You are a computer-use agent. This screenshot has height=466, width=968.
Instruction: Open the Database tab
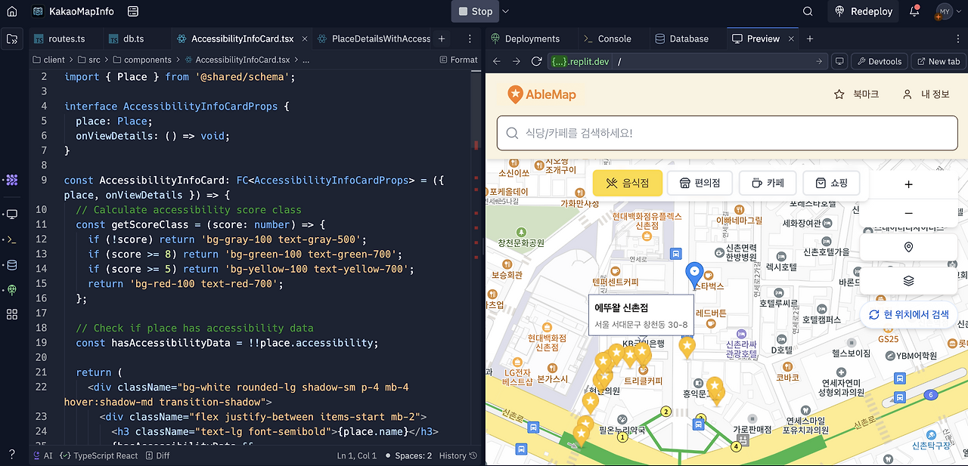click(x=681, y=39)
